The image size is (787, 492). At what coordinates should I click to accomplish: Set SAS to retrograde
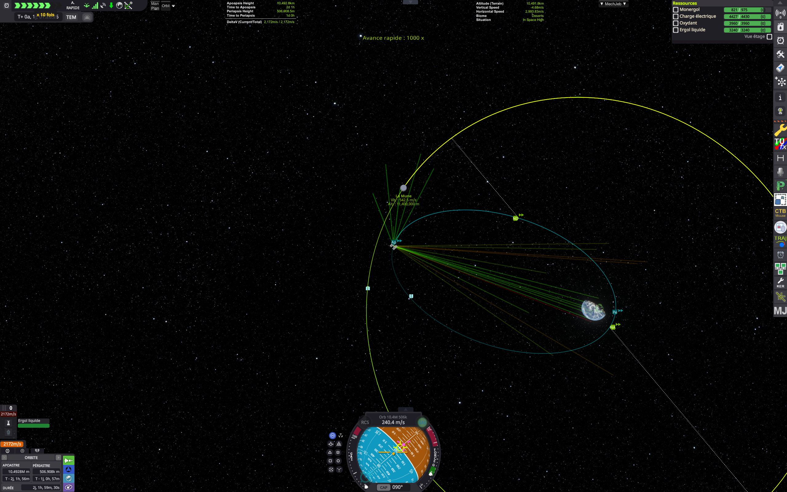(x=338, y=444)
